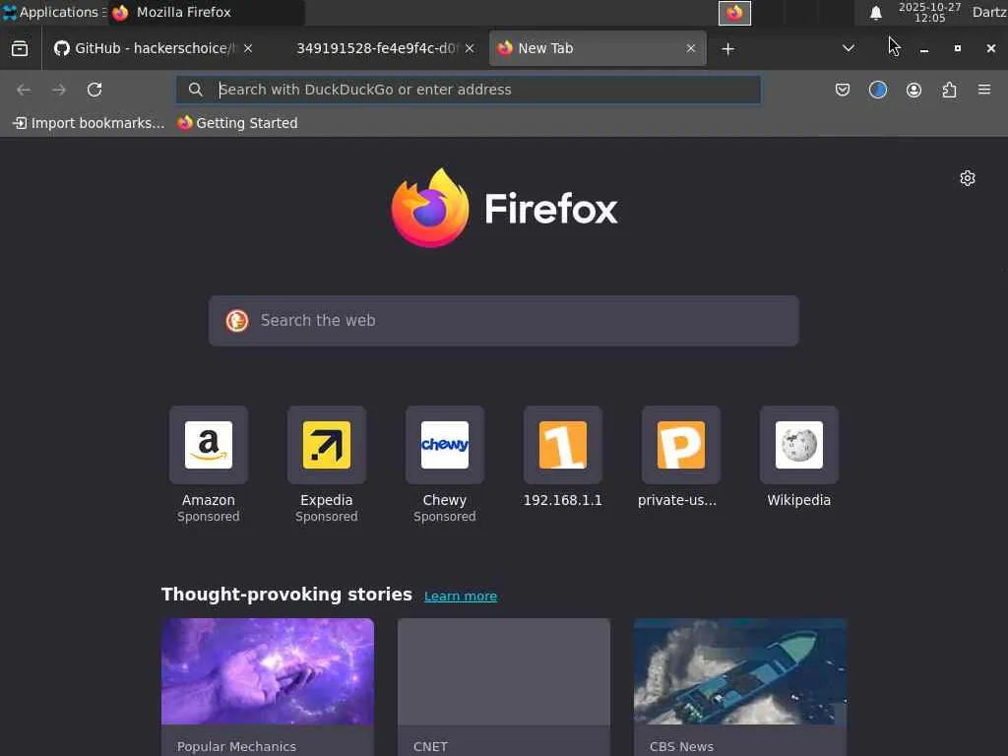Open the CNET story card
This screenshot has height=756, width=1008.
[x=503, y=686]
